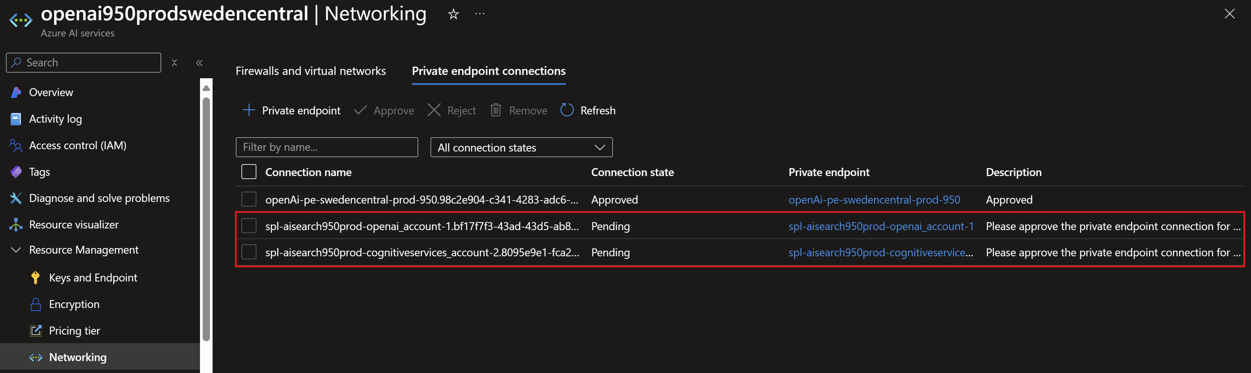Screen dimensions: 1251x373
Task: Open Diagnose and solve problems
Action: pos(99,198)
